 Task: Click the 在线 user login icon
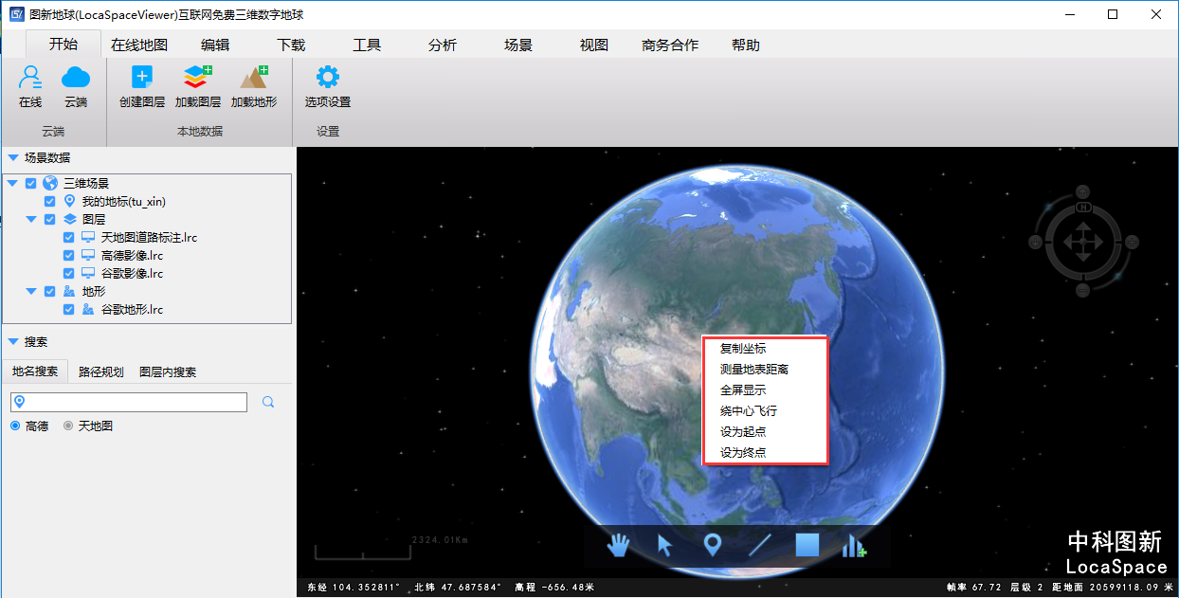point(30,77)
